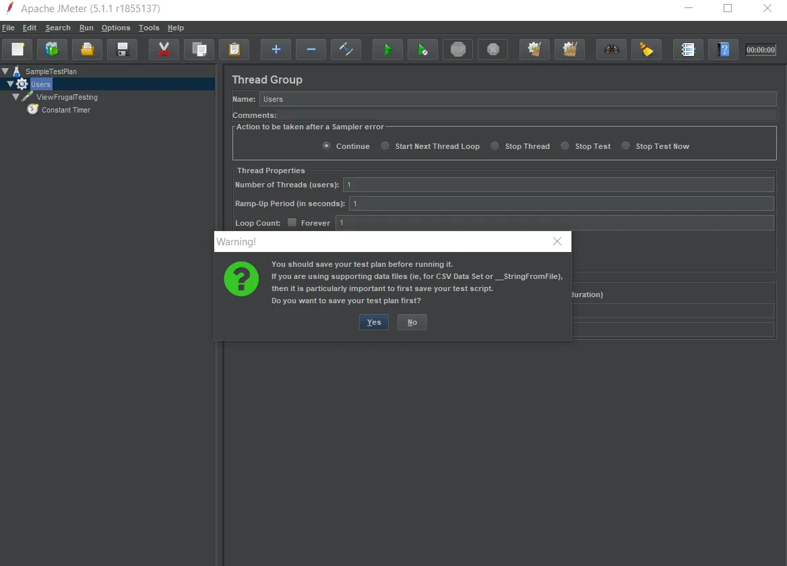Open the Search menu

(58, 28)
